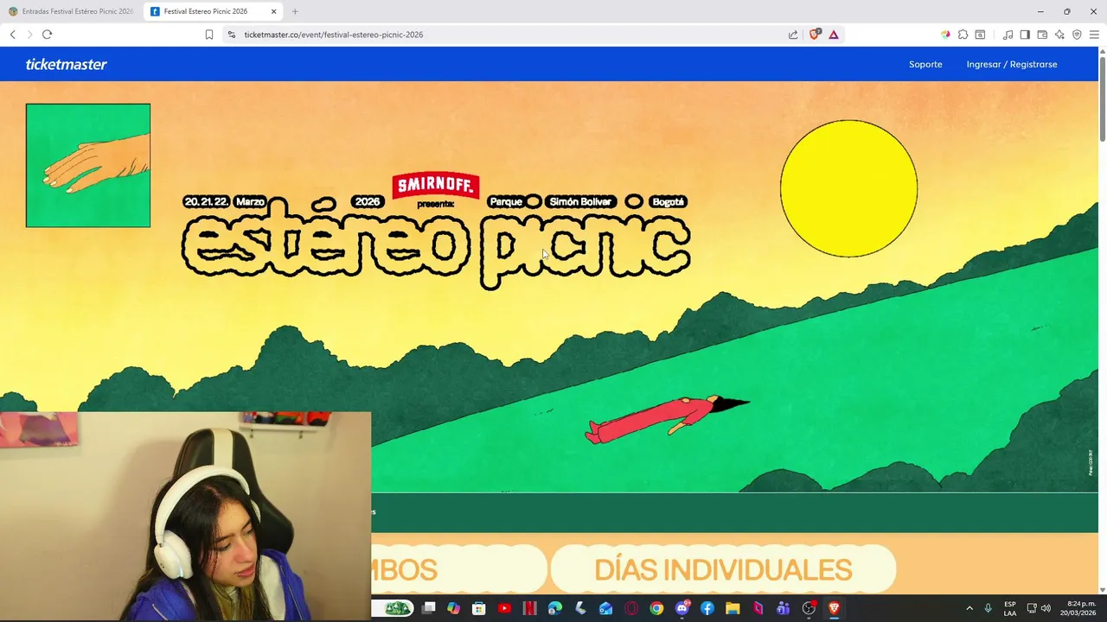The height and width of the screenshot is (622, 1107).
Task: Click the share page icon in address bar
Action: pos(793,35)
